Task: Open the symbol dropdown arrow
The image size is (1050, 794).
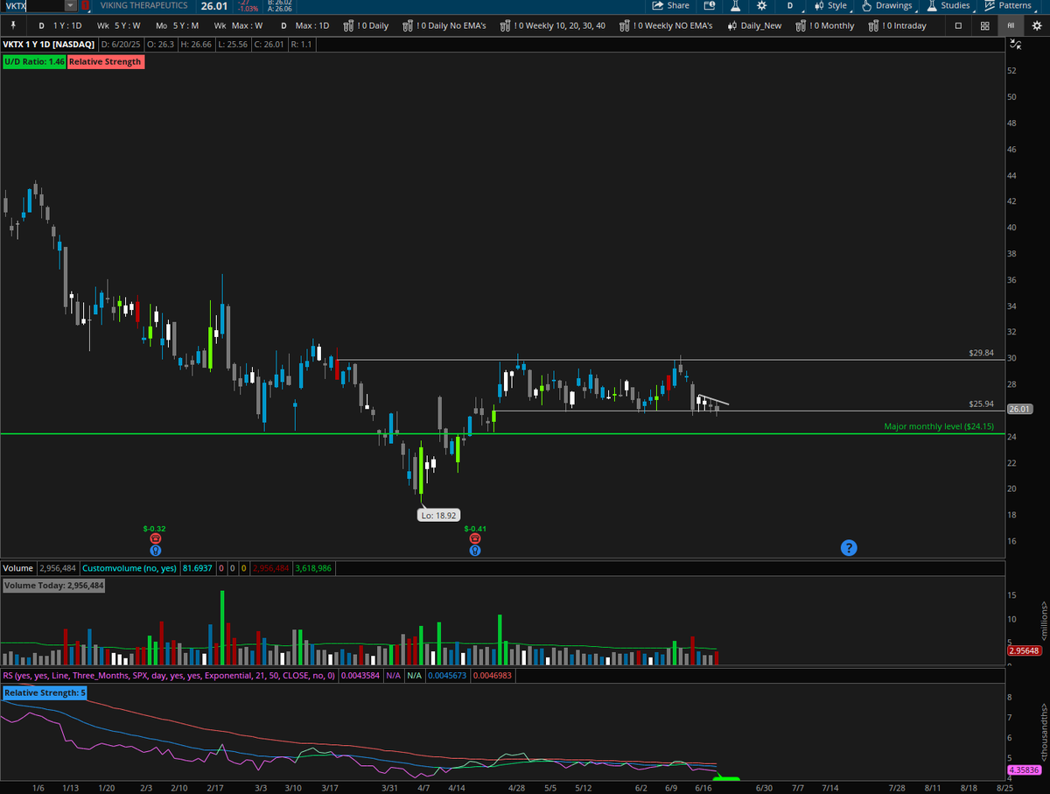Action: click(70, 5)
